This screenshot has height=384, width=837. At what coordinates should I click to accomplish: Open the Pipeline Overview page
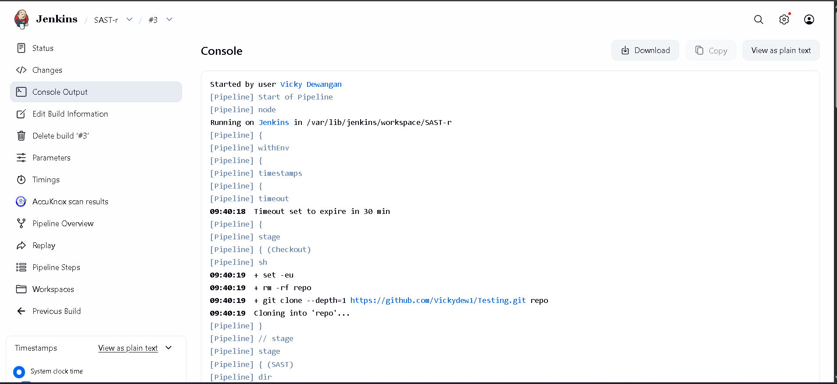(x=96, y=223)
